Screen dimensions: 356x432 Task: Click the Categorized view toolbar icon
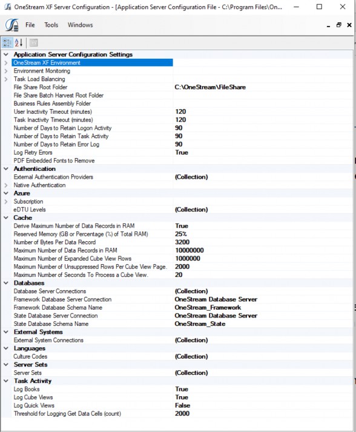[7, 42]
